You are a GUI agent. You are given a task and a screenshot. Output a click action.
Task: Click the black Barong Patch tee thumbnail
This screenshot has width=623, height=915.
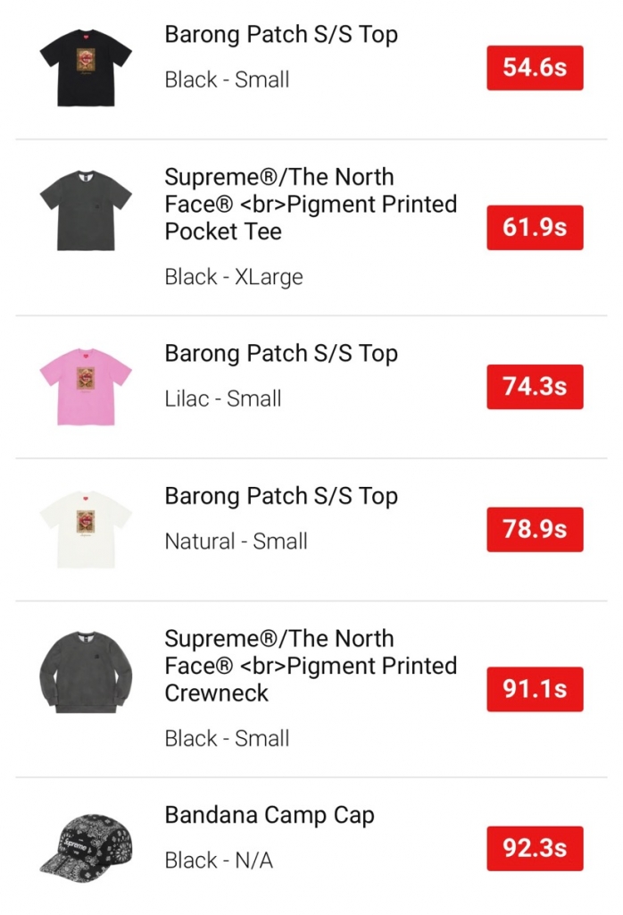[x=86, y=68]
